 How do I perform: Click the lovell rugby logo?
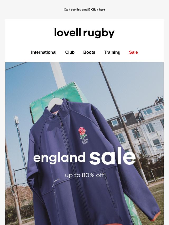[84, 33]
